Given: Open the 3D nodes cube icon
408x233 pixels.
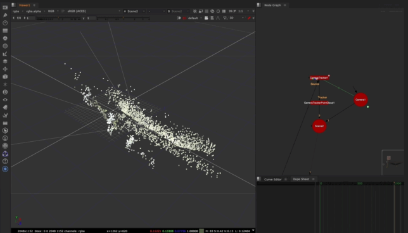Looking at the screenshot, I should tap(5, 77).
